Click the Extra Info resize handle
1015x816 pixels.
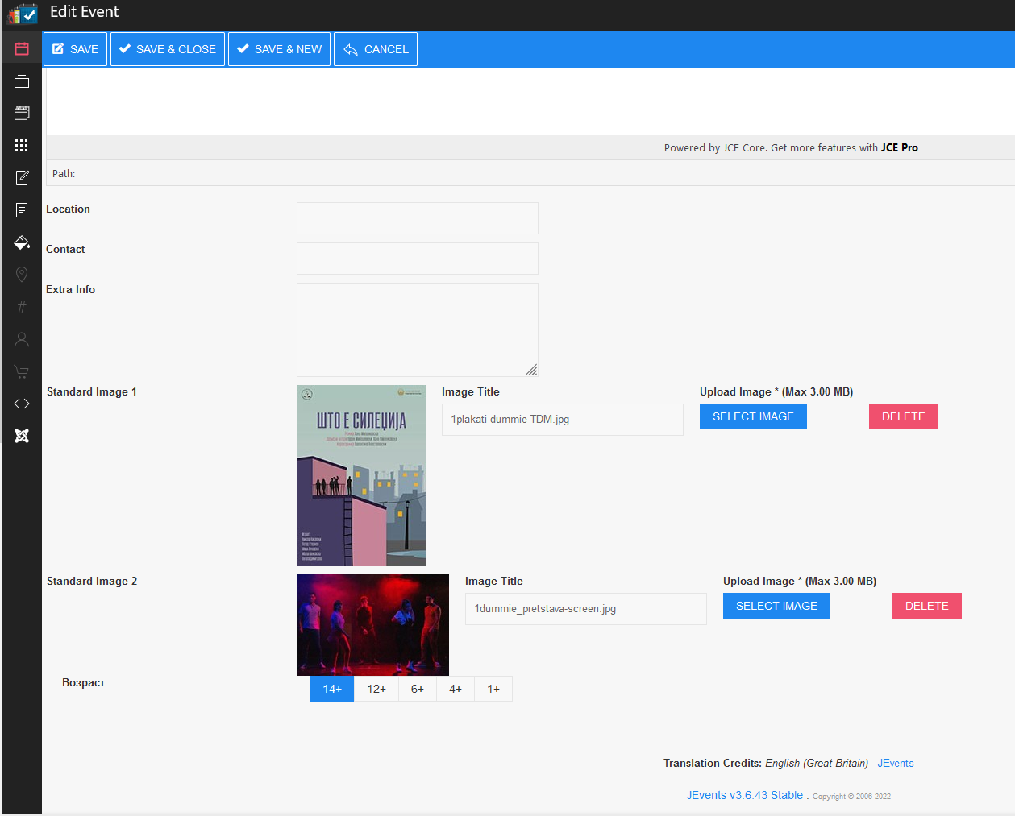tap(531, 370)
